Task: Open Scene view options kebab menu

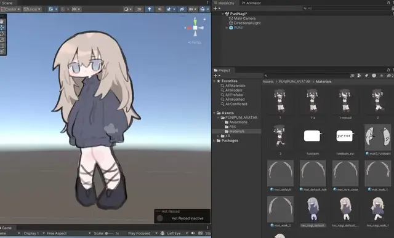Action: [x=207, y=2]
